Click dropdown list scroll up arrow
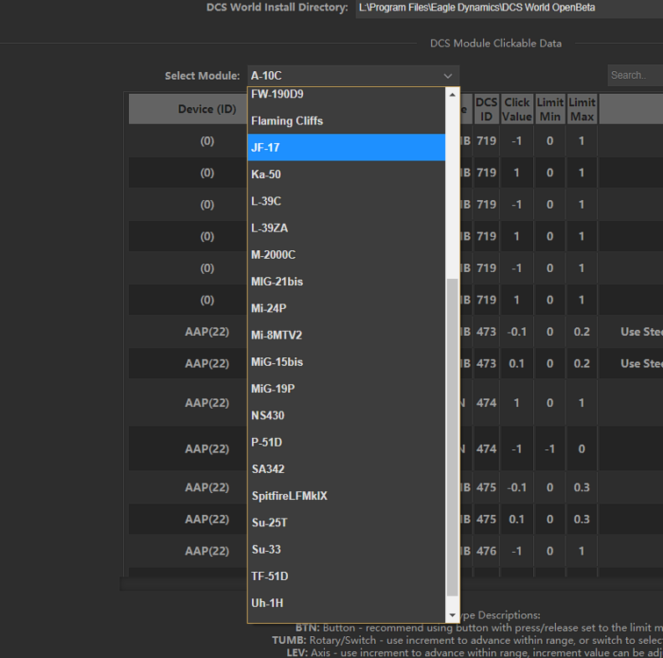 point(452,95)
